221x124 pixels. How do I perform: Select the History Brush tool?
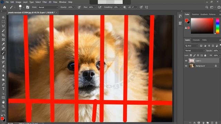(3, 62)
